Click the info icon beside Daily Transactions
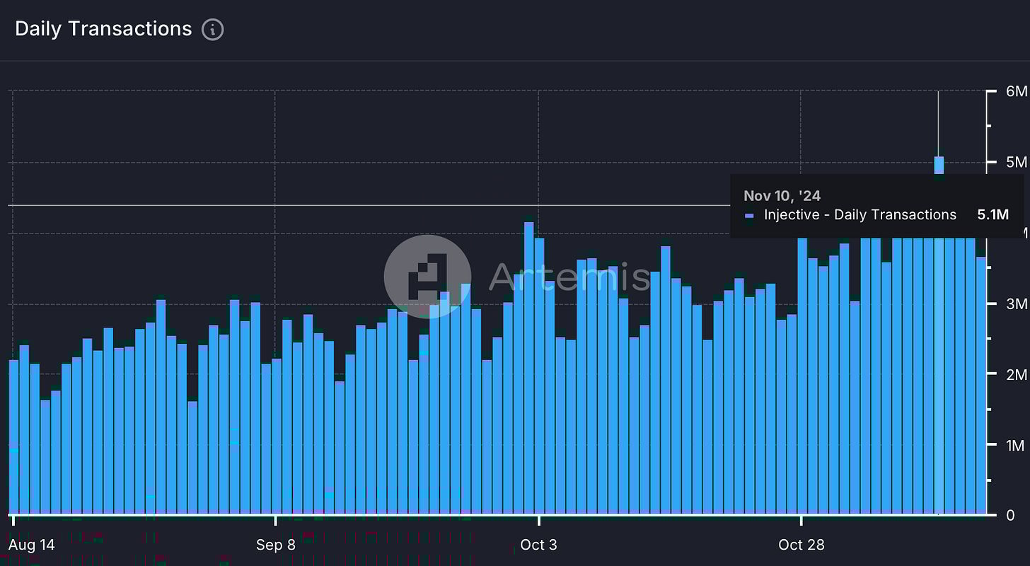The height and width of the screenshot is (566, 1030). point(213,30)
